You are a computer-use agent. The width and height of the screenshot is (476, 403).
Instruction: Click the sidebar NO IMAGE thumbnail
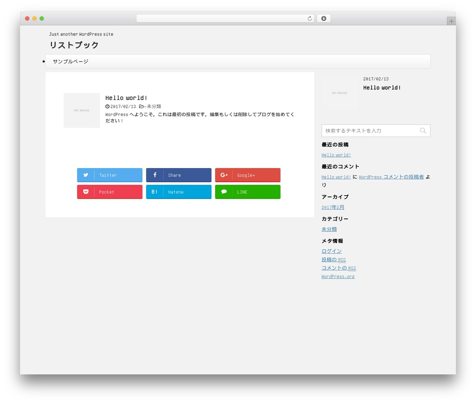tap(340, 93)
